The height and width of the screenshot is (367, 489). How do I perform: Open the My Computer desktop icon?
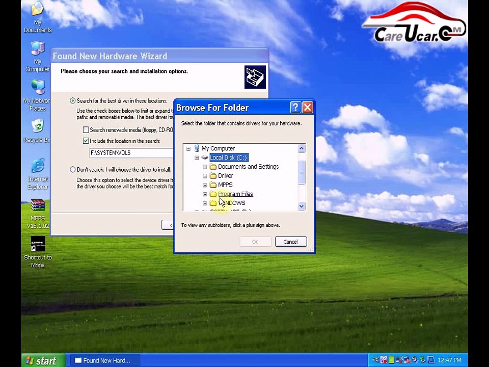38,56
